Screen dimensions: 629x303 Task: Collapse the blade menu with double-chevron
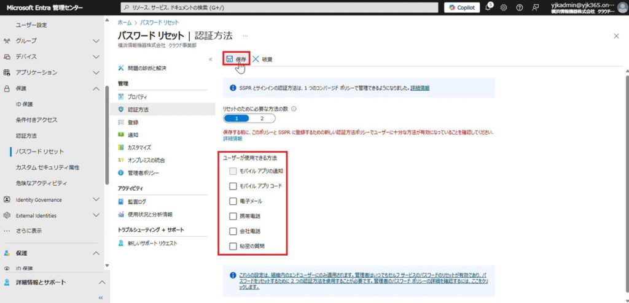click(211, 59)
